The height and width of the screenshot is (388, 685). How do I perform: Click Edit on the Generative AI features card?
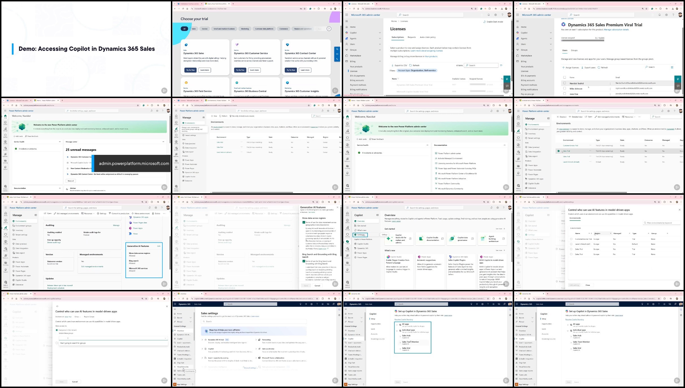159,246
